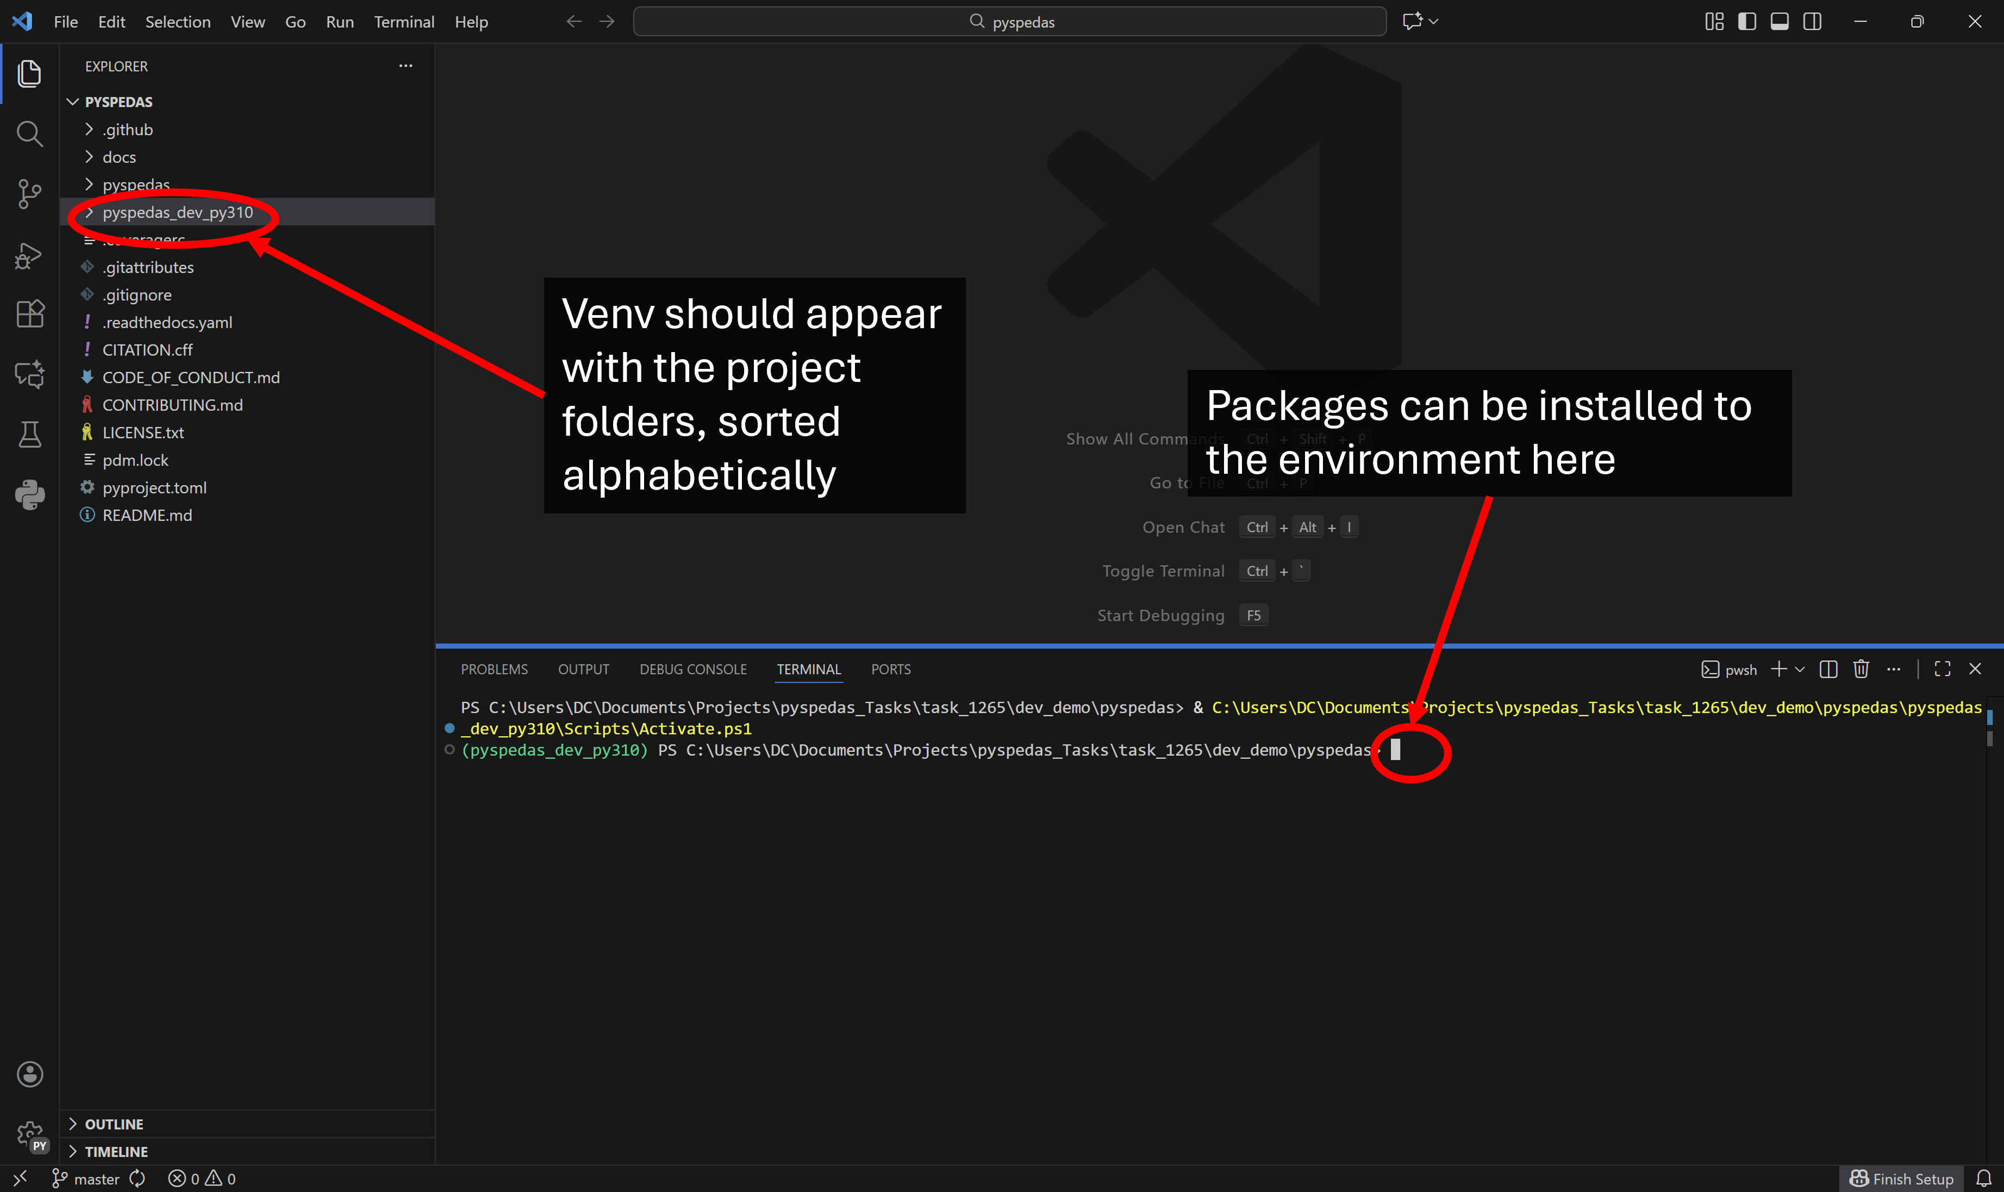Open the Terminal menu
Screen dimensions: 2004x1192
(404, 22)
